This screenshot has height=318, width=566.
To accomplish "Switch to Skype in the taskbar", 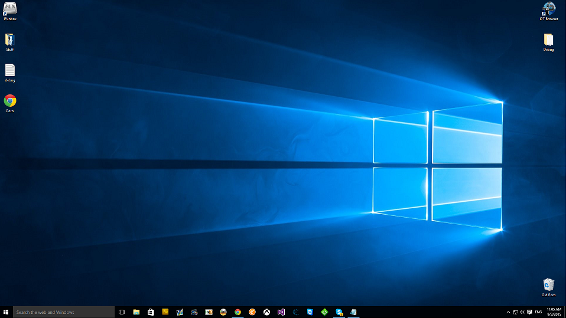I will (339, 312).
